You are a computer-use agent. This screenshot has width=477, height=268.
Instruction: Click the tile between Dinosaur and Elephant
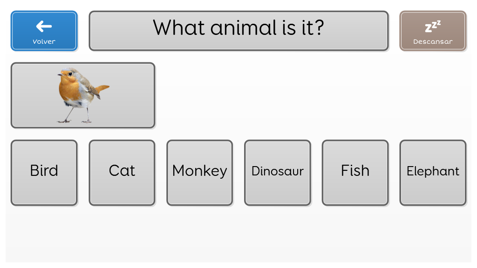pos(355,173)
